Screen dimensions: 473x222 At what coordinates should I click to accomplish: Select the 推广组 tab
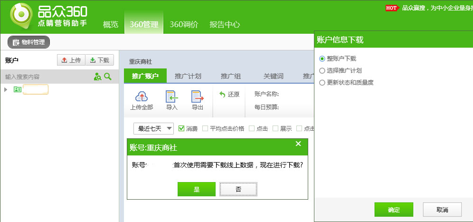[x=231, y=76]
